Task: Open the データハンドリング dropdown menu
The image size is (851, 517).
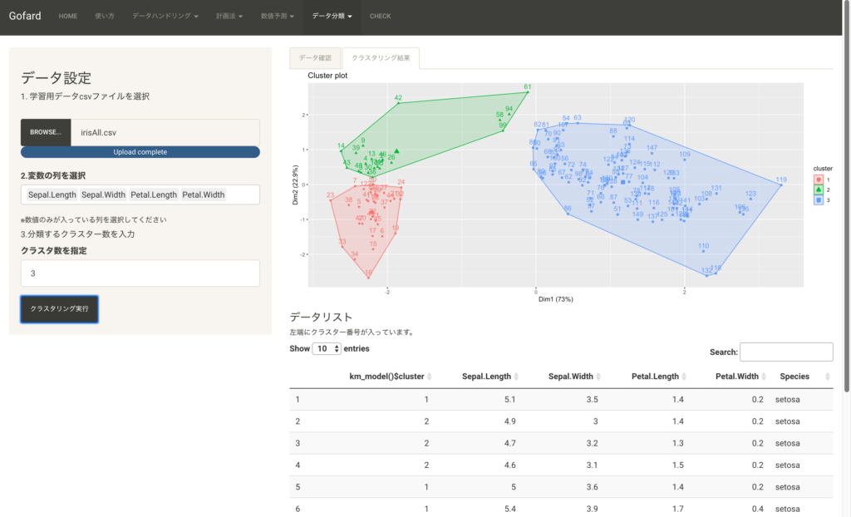Action: tap(165, 16)
